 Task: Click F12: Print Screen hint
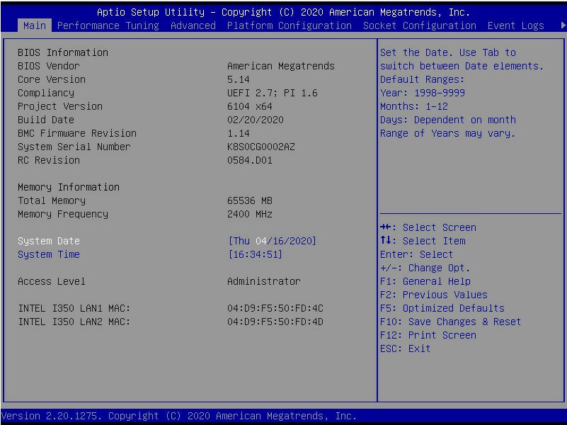coord(428,335)
